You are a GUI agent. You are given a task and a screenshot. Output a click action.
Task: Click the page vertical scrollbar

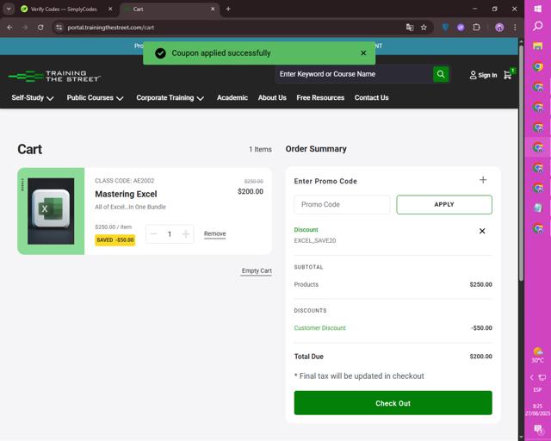tap(521, 162)
